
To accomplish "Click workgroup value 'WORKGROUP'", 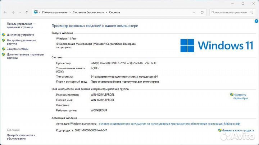I will [x=99, y=111].
